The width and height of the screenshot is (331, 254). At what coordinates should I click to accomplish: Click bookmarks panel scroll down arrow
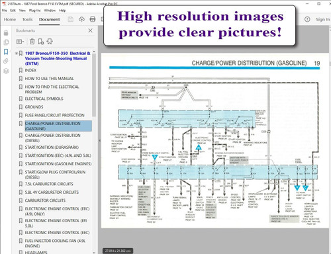tap(94, 253)
